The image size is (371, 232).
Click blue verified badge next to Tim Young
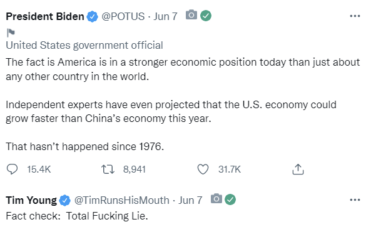(x=65, y=200)
